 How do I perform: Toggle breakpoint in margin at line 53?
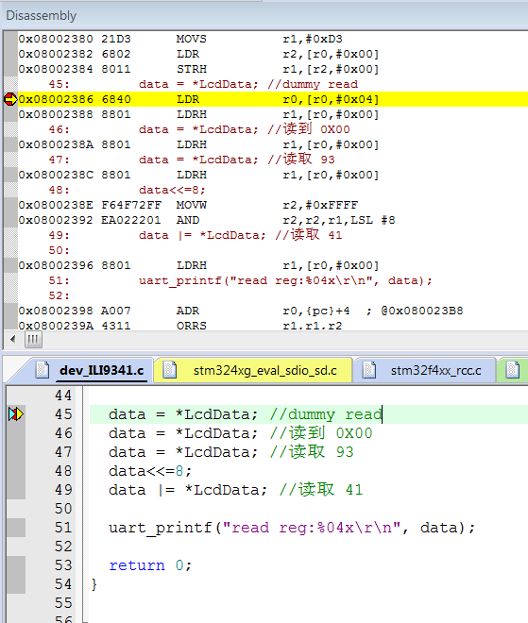click(16, 565)
